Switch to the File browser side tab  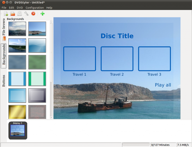[x=4, y=29]
